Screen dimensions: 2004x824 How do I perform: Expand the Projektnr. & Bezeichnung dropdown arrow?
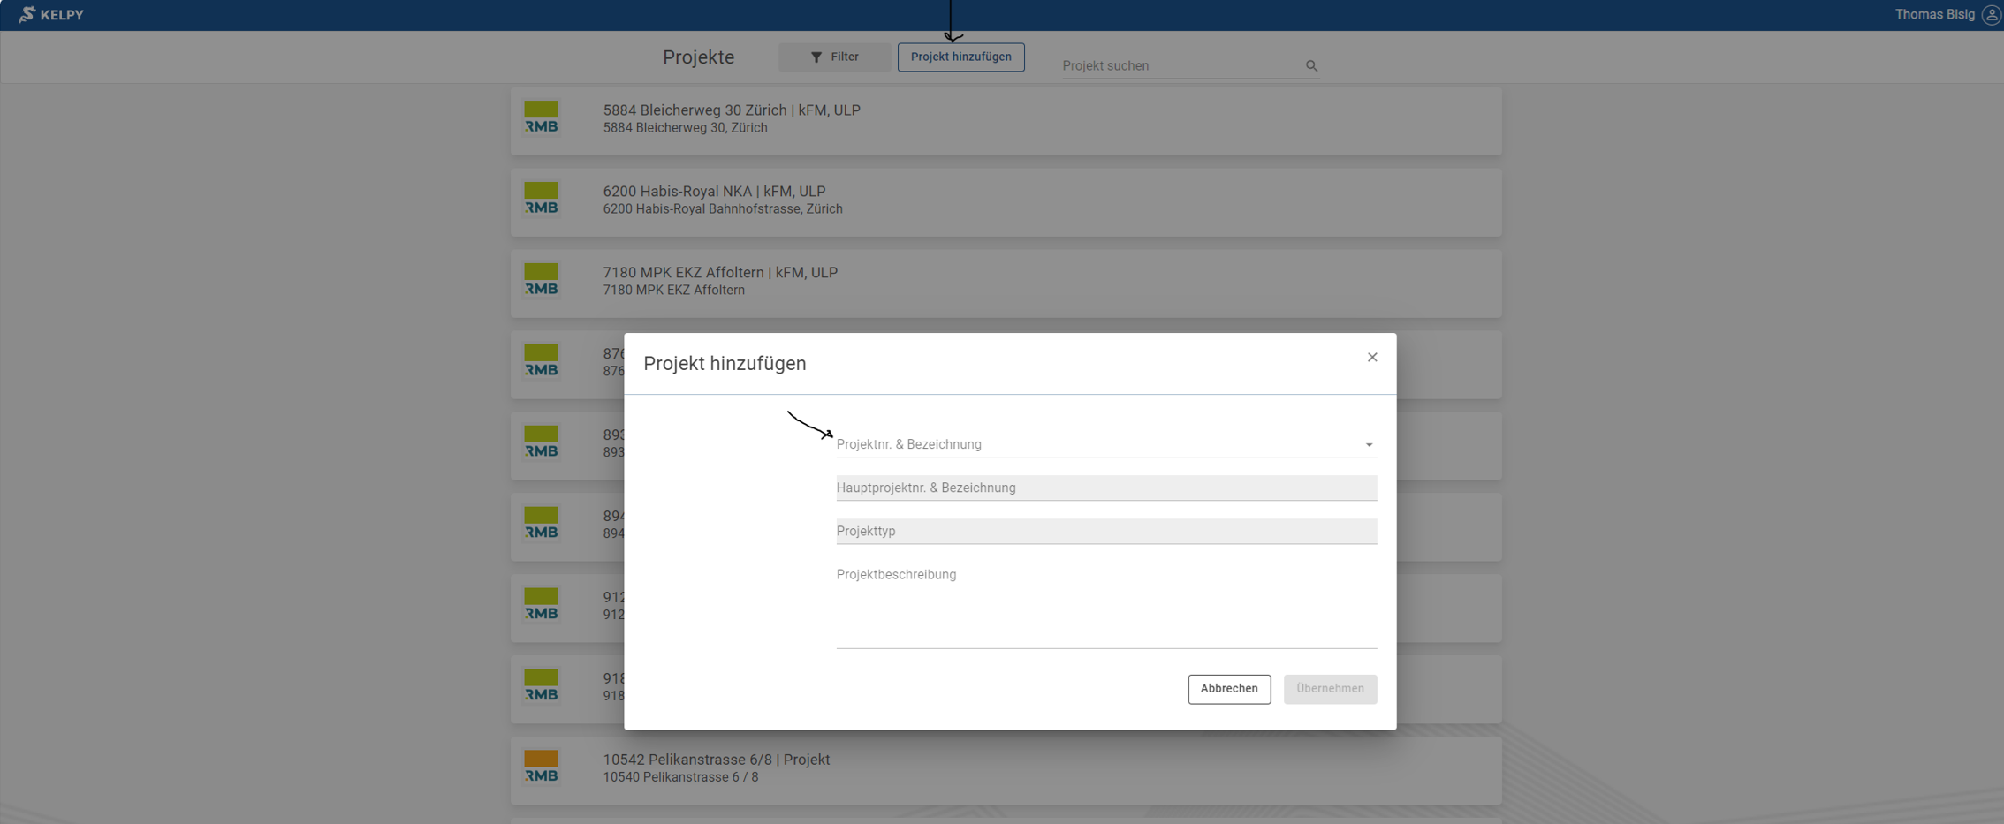tap(1369, 445)
